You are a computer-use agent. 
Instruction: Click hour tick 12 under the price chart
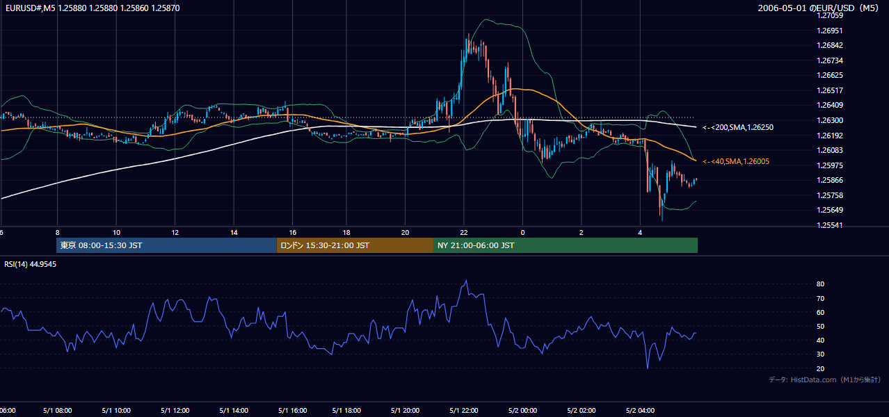coord(175,232)
